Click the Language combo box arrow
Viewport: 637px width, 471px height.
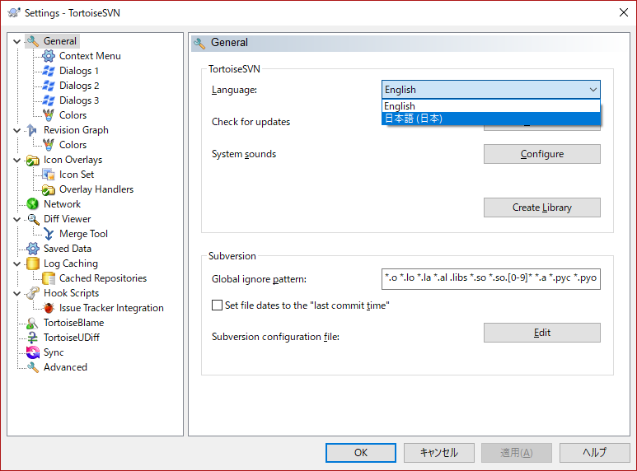tap(593, 89)
